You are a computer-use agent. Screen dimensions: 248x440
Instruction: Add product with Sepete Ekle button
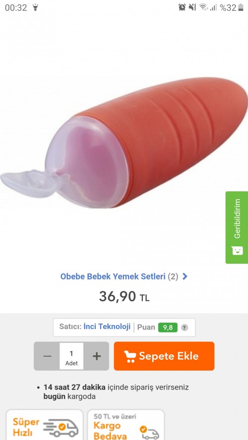click(164, 356)
